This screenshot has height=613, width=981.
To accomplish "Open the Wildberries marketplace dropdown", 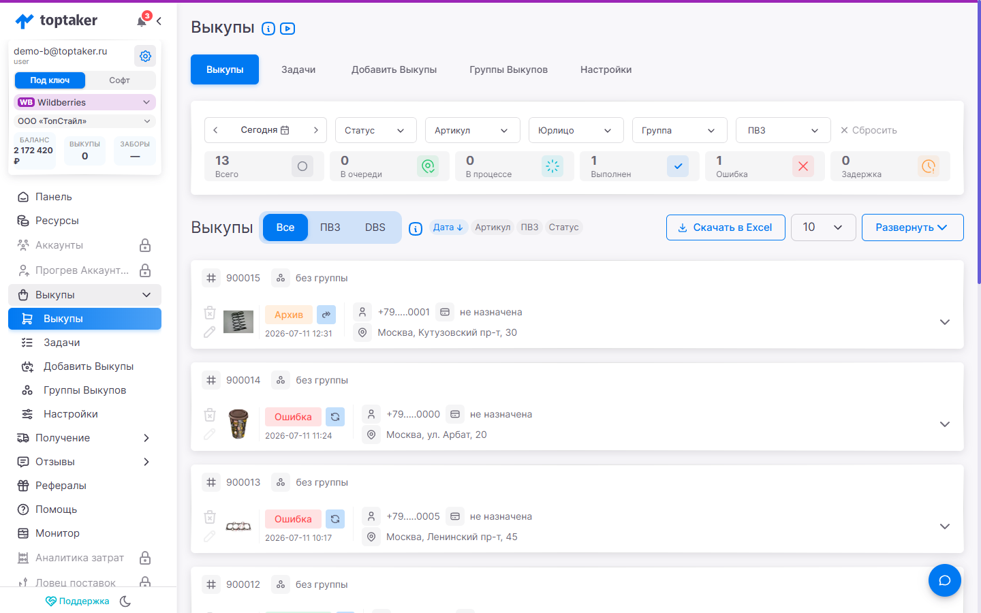I will (84, 102).
